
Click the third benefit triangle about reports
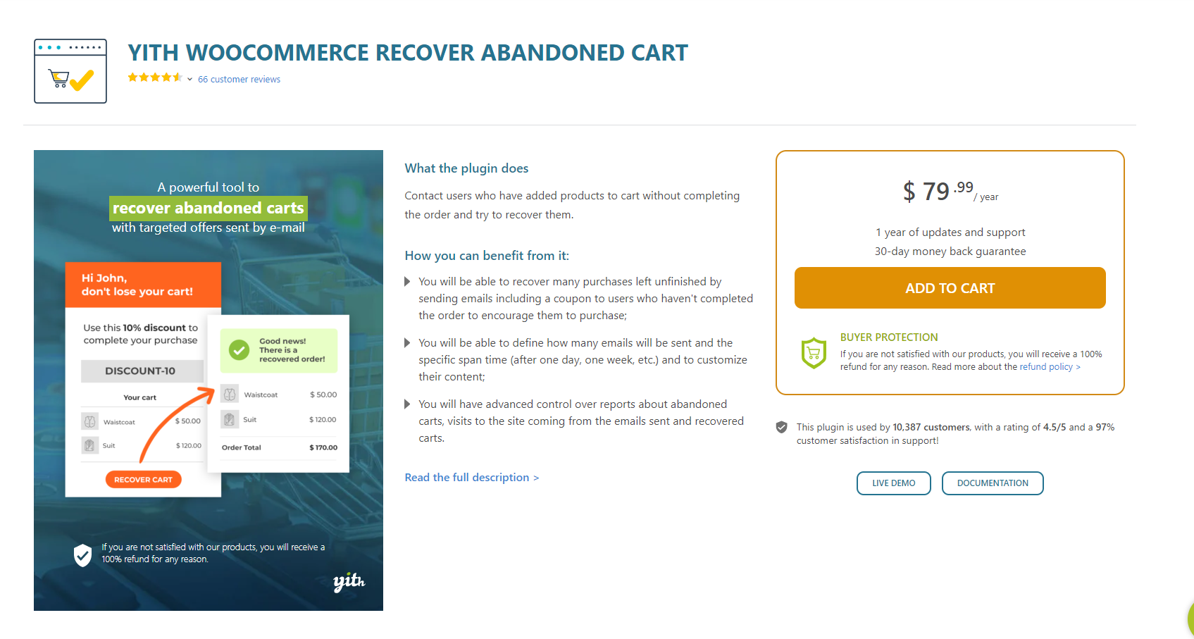407,404
